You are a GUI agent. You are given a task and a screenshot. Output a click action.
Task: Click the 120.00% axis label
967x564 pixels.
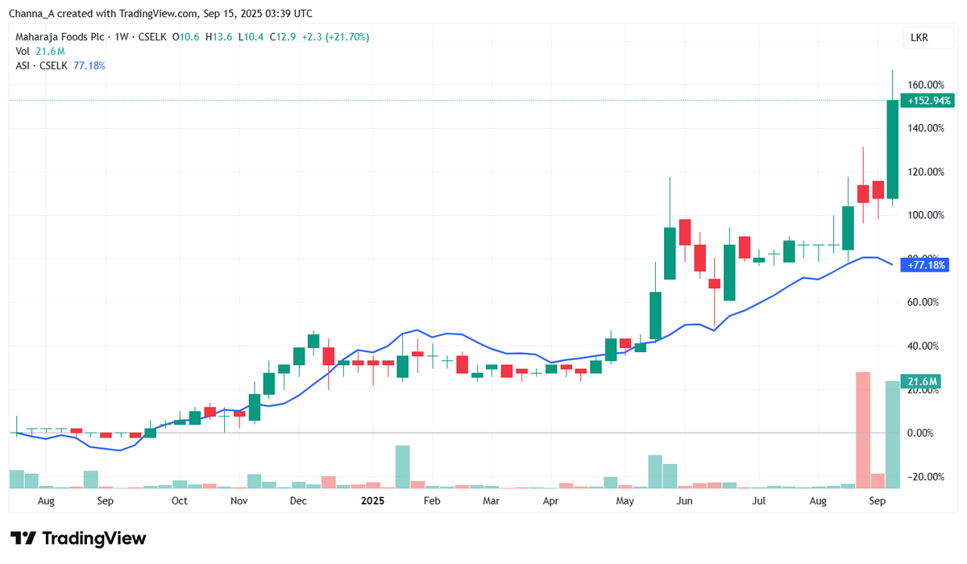[x=926, y=172]
